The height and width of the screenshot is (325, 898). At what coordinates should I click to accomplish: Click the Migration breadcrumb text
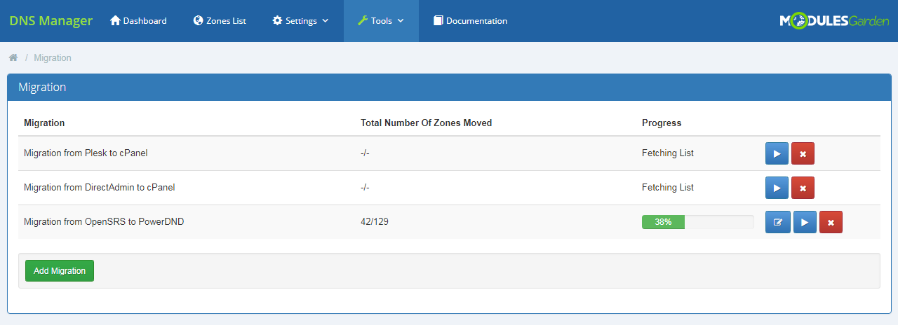53,57
